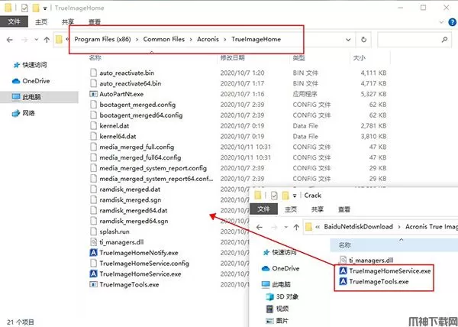Select TrueImageTools.exe icon in TrueImageHome list
The height and width of the screenshot is (327, 458).
click(93, 284)
